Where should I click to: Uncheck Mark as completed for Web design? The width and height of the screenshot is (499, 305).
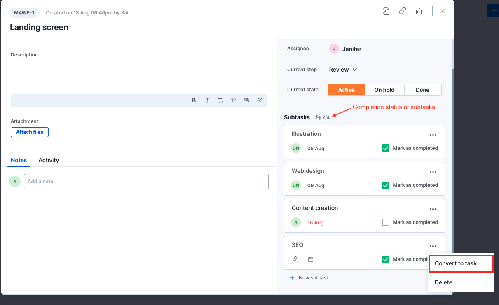(386, 185)
